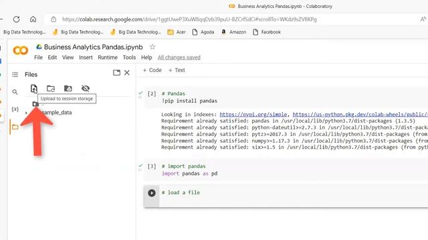Close the Files side panel

(127, 73)
